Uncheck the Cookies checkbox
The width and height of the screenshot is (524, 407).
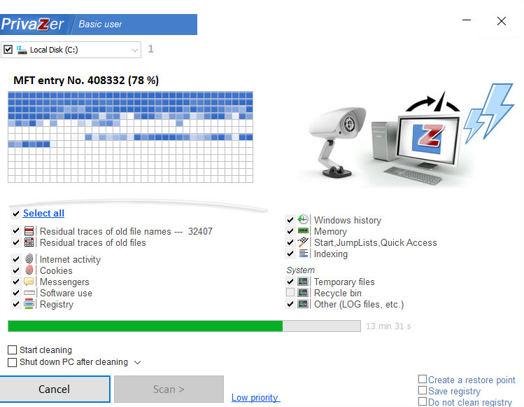(x=15, y=270)
